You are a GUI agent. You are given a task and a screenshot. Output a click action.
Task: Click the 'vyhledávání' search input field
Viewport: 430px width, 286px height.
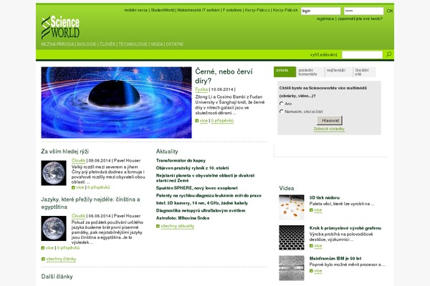click(362, 55)
